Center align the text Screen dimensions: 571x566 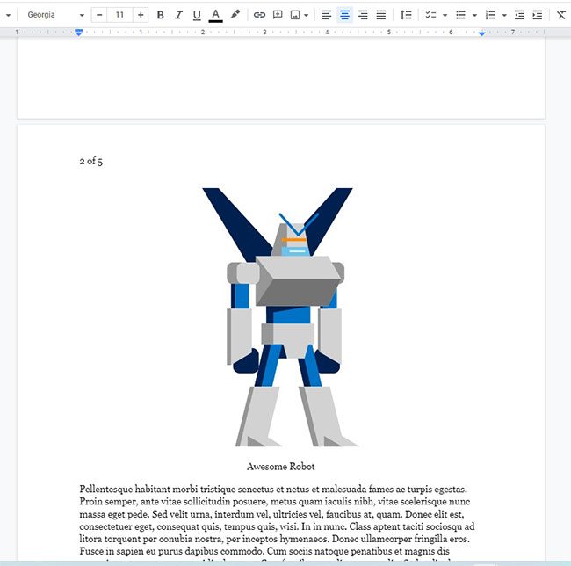344,15
